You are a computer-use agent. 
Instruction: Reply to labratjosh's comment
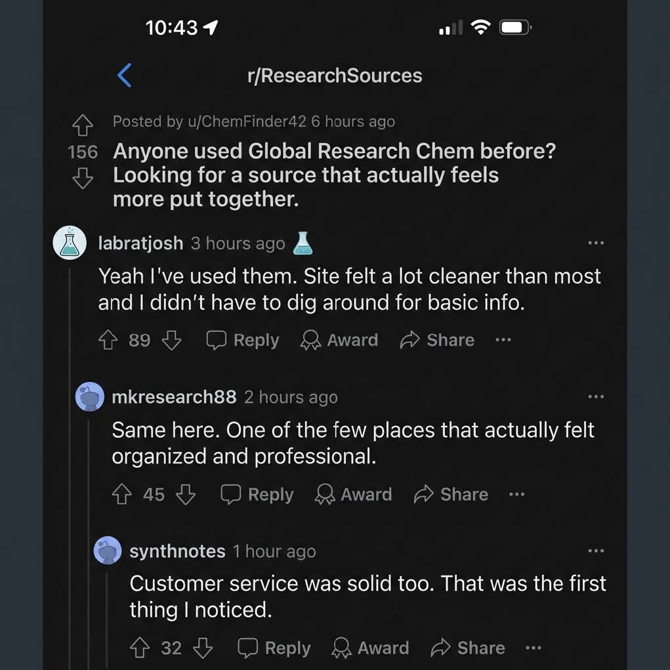coord(243,340)
